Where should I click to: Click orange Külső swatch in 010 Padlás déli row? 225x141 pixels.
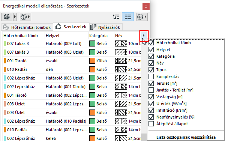(x=92, y=69)
